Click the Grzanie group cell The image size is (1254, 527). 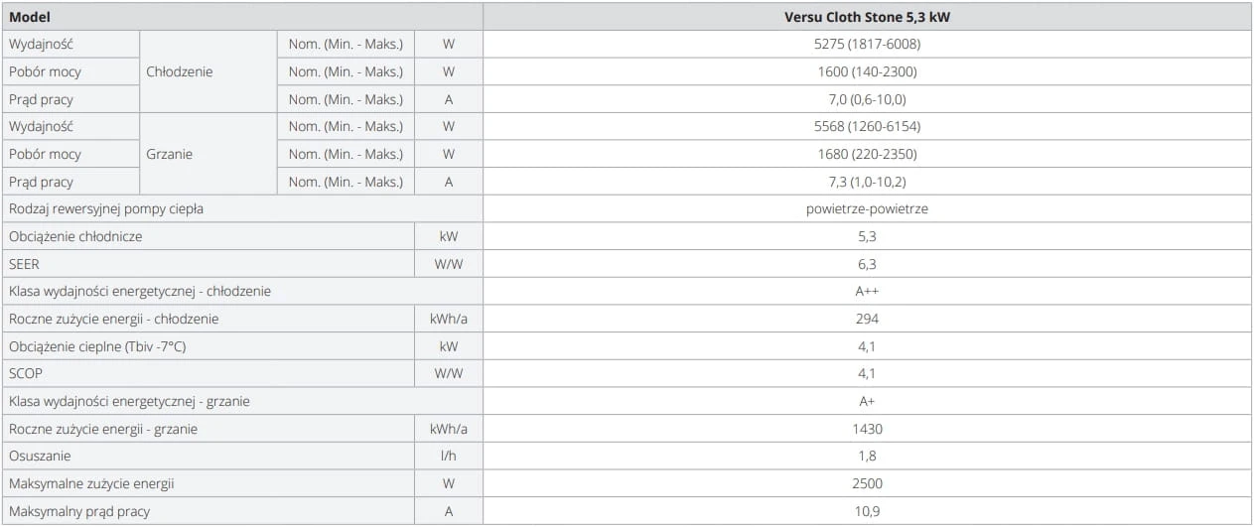[x=208, y=154]
